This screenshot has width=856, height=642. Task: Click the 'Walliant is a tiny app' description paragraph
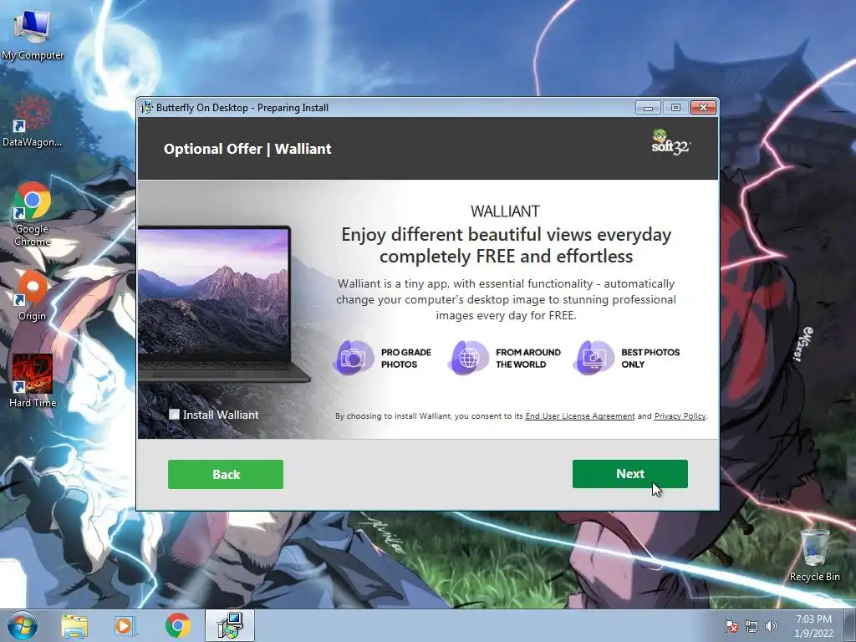[506, 299]
